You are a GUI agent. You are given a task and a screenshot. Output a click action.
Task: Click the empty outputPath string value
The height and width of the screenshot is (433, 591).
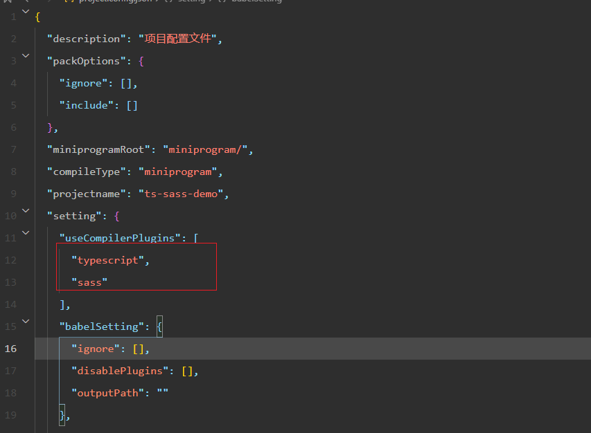pos(165,392)
